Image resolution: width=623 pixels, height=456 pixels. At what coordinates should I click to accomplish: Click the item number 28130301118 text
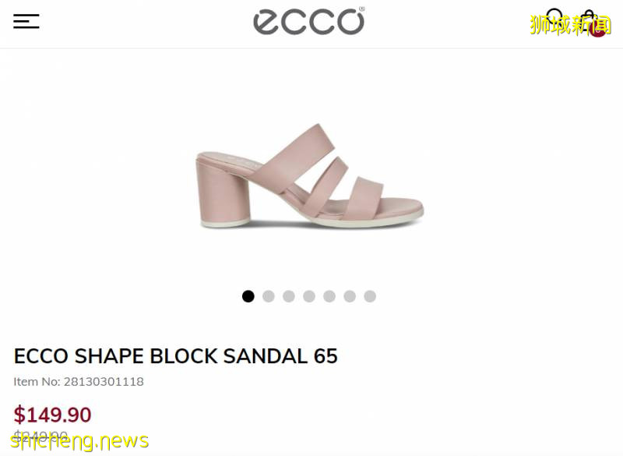pyautogui.click(x=79, y=382)
